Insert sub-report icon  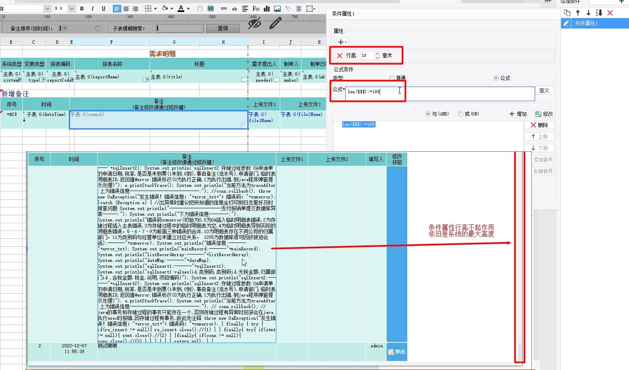point(299,8)
